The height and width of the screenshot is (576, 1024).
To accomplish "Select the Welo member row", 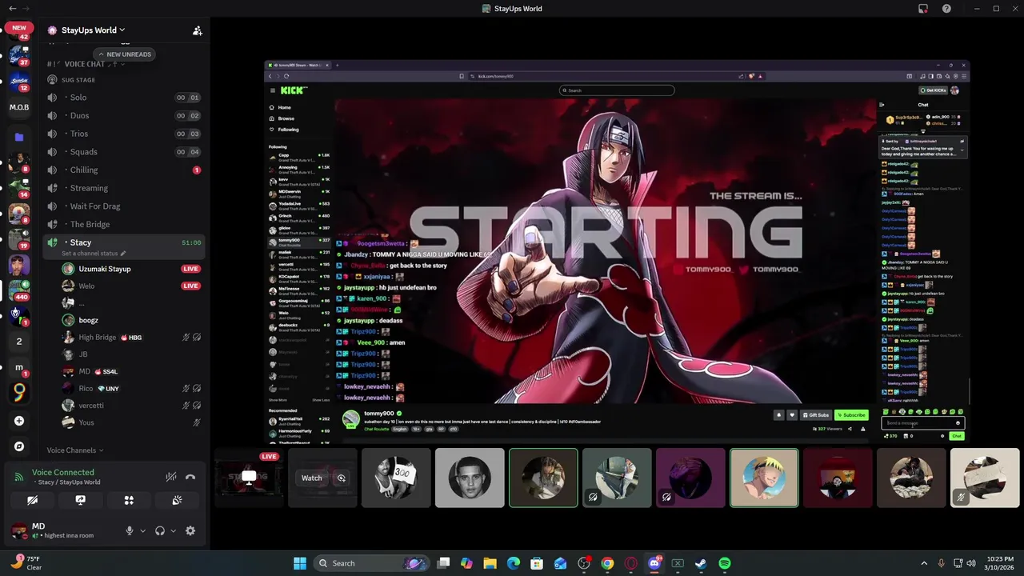I will tap(131, 286).
